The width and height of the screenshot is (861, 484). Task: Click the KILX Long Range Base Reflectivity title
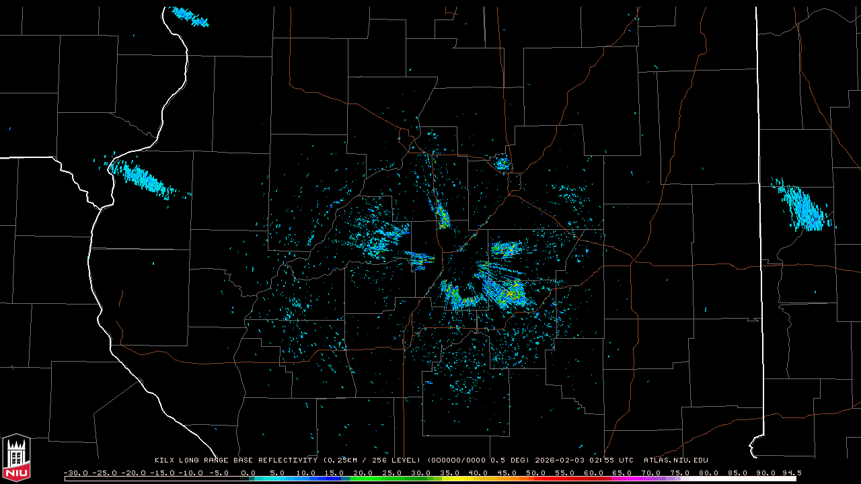tap(236, 460)
